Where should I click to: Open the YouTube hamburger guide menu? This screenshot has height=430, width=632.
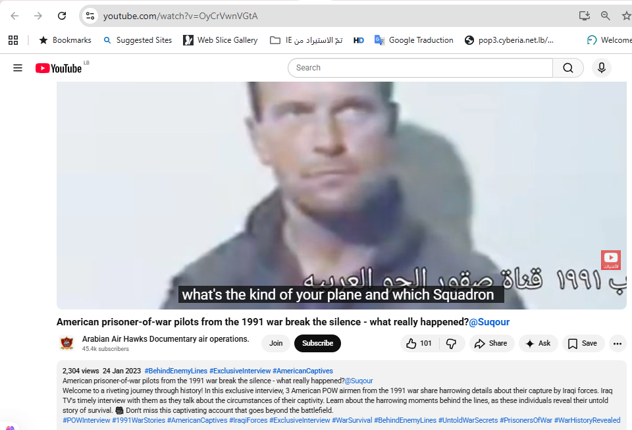18,68
